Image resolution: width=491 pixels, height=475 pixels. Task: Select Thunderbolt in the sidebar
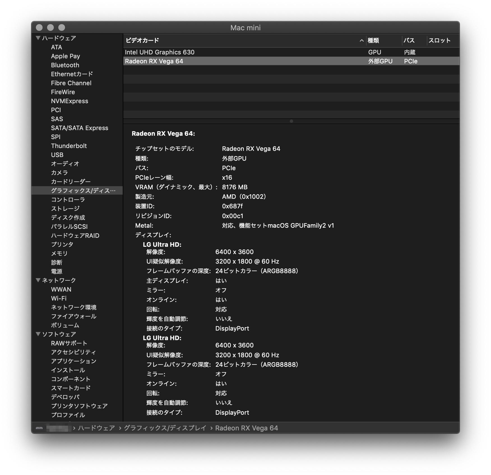pyautogui.click(x=69, y=146)
